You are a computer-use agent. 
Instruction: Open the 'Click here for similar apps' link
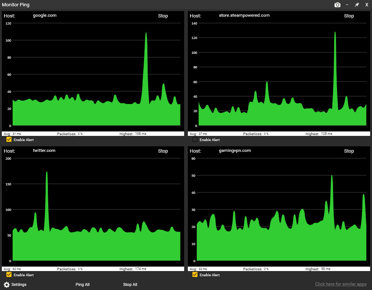tap(340, 284)
